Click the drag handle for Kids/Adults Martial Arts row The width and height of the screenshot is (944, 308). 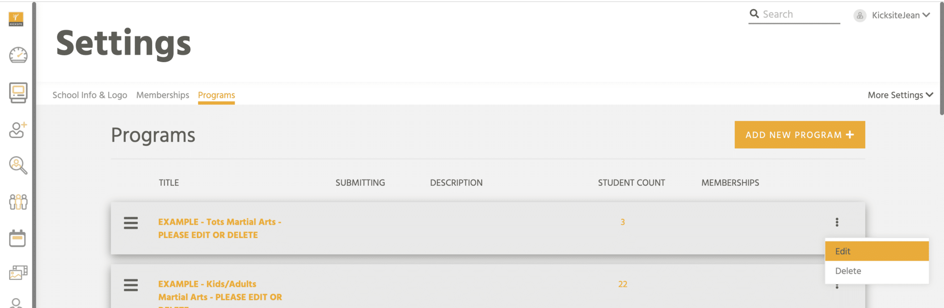[x=131, y=285]
